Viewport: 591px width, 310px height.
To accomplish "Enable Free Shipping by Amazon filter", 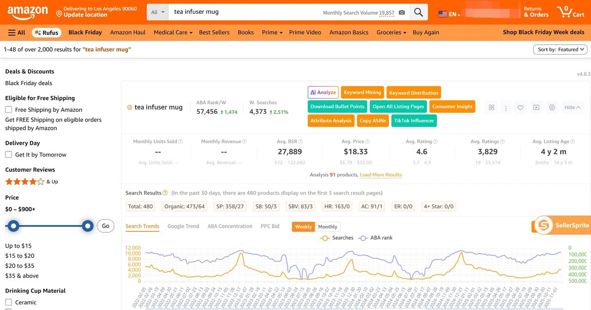I will pyautogui.click(x=8, y=109).
